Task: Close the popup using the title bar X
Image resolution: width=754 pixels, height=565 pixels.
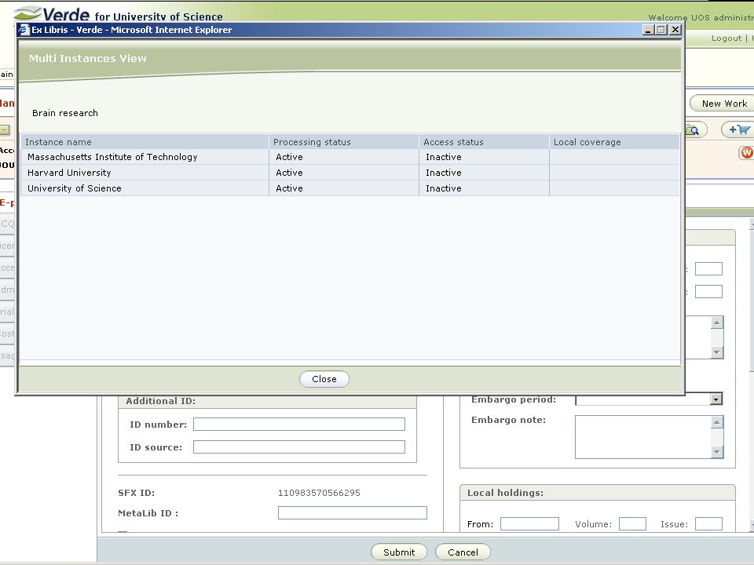Action: coord(675,30)
